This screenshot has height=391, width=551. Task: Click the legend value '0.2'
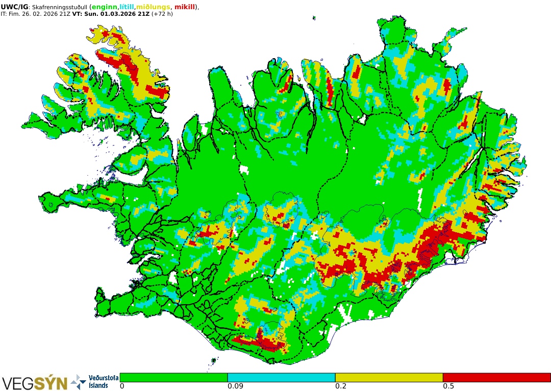coord(341,386)
